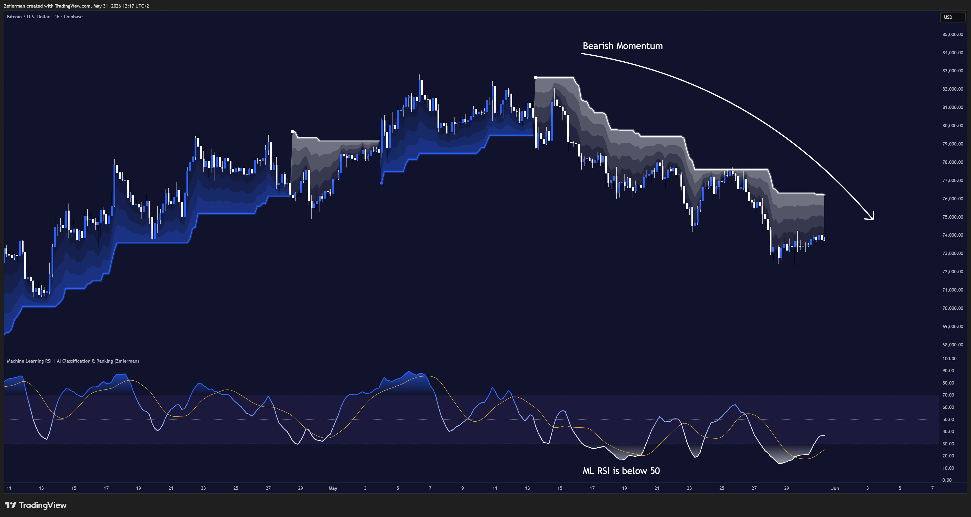
Task: Click the 76,000.00 price axis label
Action: click(952, 199)
